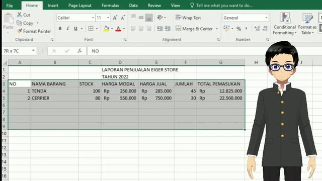Toggle Italic formatting
Viewport: 322px width, 181px height.
(x=68, y=29)
